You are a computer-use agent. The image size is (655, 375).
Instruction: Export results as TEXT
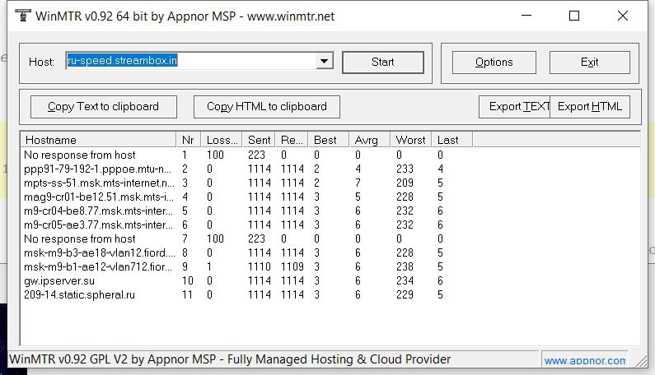pos(515,107)
